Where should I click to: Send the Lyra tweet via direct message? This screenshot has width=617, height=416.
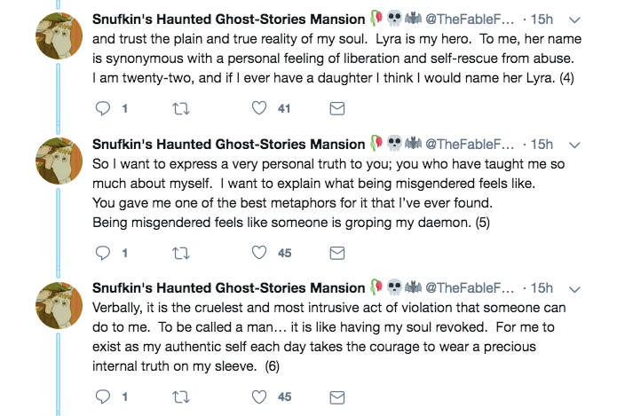point(337,109)
